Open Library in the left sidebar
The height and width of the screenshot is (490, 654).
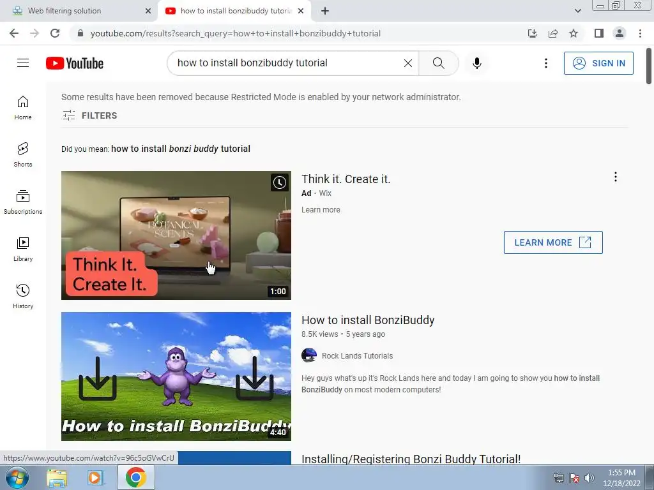(23, 249)
